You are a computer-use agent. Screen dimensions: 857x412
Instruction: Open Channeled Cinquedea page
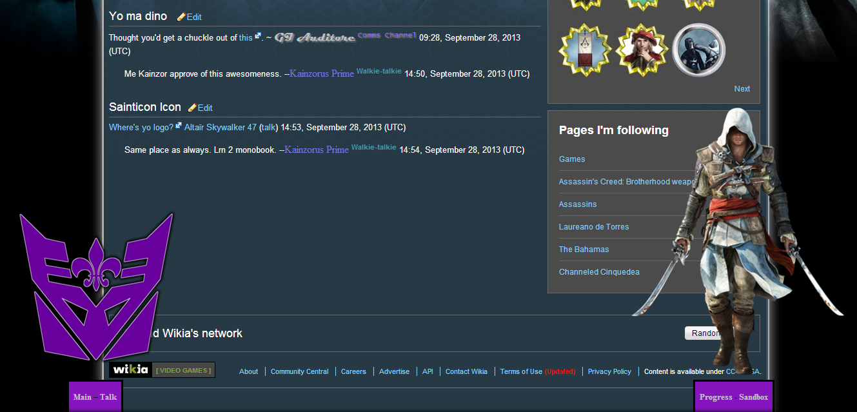point(599,272)
